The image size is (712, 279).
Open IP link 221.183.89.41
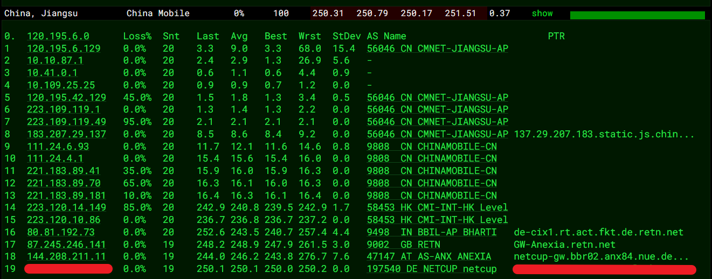click(64, 171)
